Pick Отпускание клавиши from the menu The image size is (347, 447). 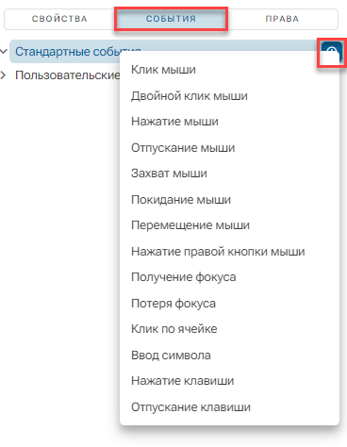coord(229,406)
